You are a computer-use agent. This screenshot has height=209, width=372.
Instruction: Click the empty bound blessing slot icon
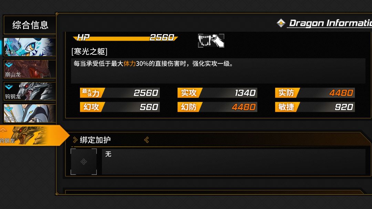(x=84, y=162)
